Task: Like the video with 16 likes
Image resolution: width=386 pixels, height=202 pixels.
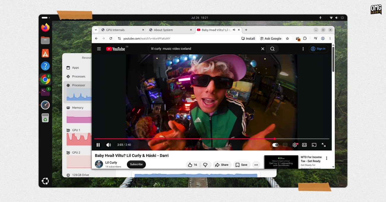Action: tap(192, 165)
